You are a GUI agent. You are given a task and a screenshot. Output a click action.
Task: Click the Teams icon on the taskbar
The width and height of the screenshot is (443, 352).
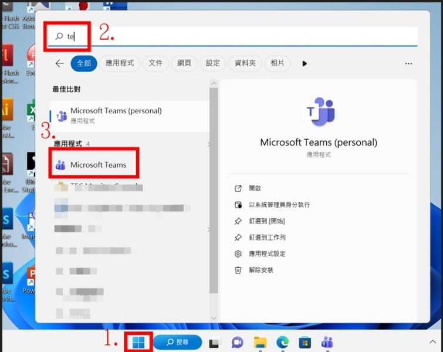(327, 343)
